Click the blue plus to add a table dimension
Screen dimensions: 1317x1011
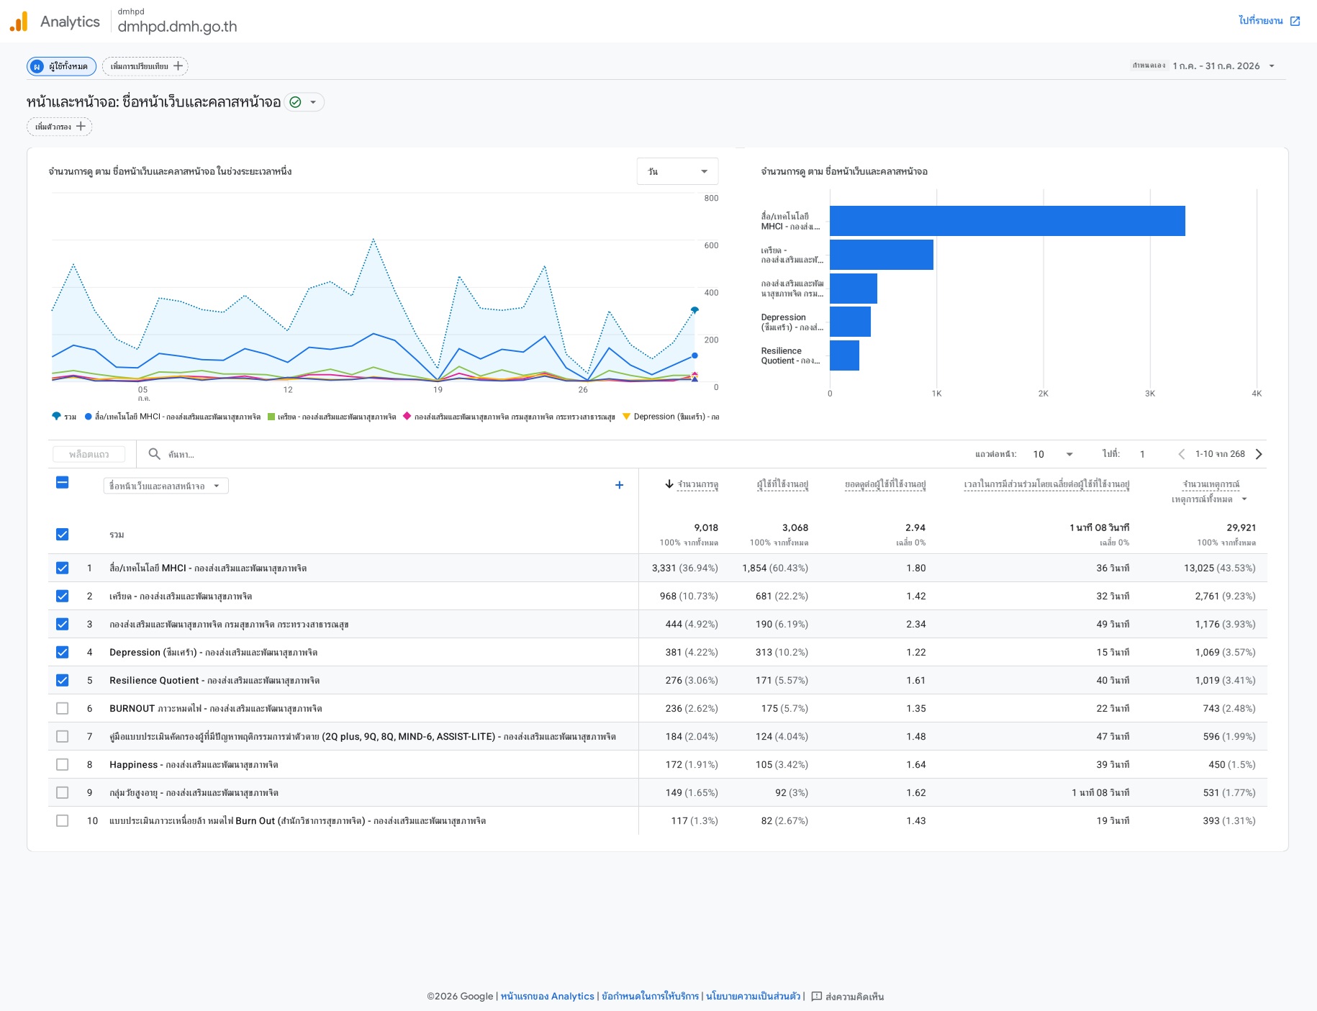(619, 486)
